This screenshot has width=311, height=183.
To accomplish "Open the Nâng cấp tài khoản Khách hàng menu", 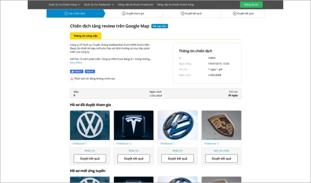I will pyautogui.click(x=175, y=4).
